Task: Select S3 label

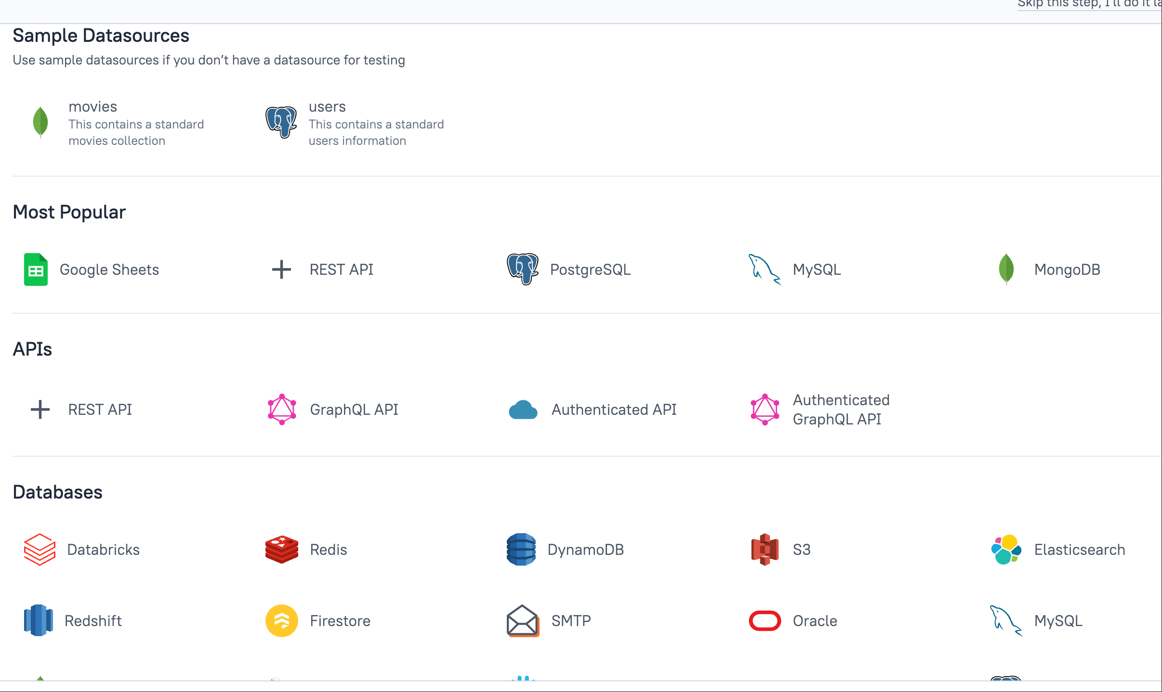Action: (x=802, y=550)
